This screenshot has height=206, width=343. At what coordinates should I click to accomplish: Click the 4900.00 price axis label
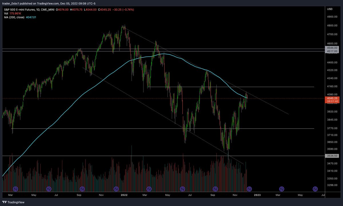pyautogui.click(x=332, y=17)
